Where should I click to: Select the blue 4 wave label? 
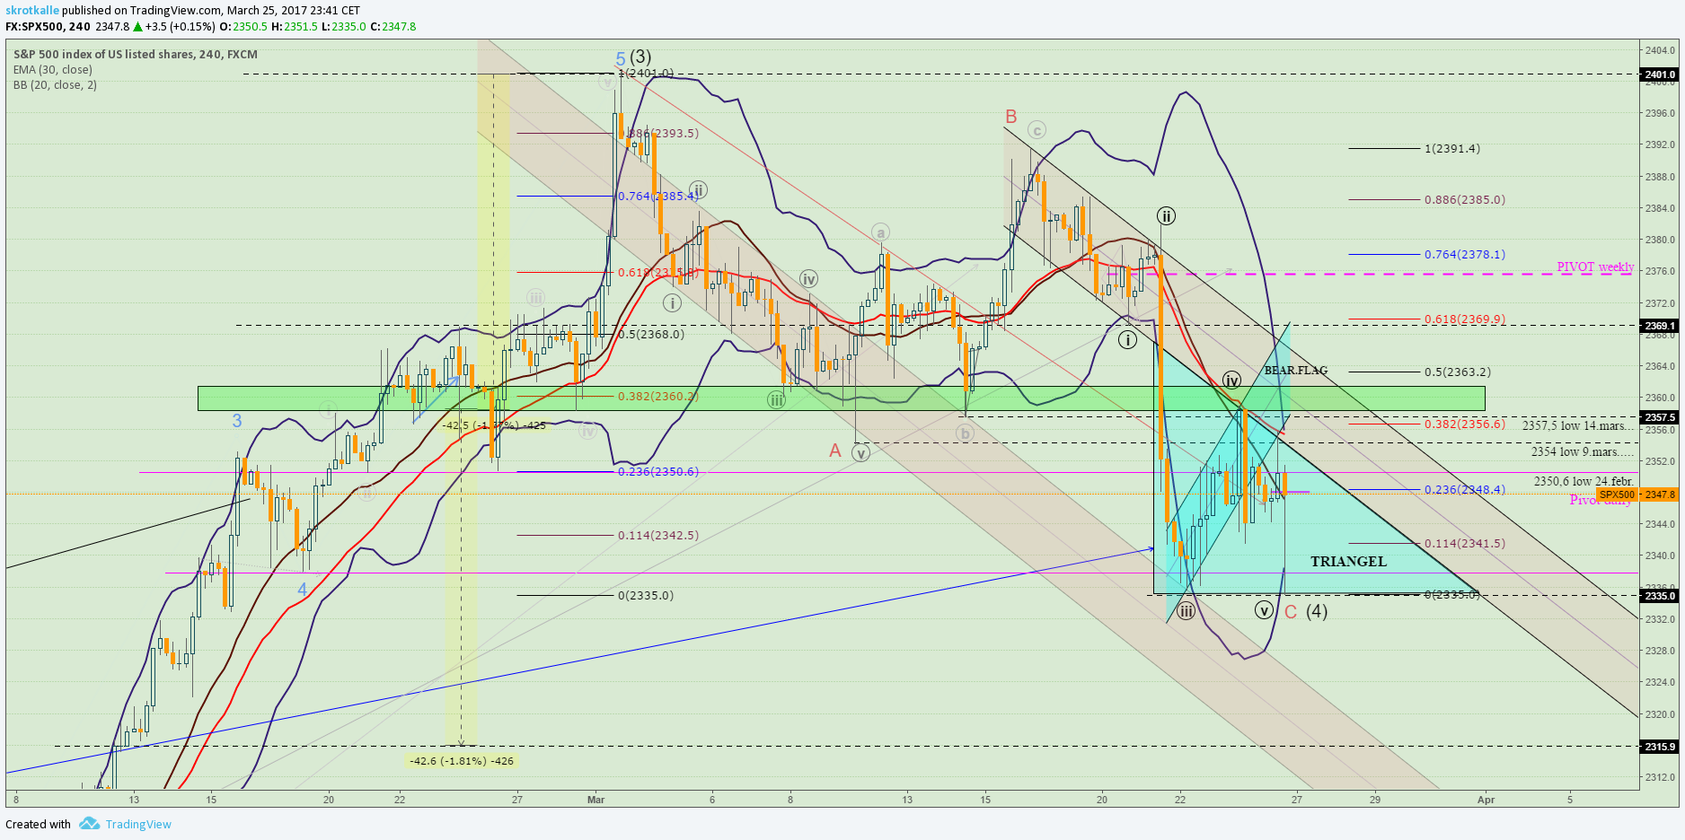(303, 590)
